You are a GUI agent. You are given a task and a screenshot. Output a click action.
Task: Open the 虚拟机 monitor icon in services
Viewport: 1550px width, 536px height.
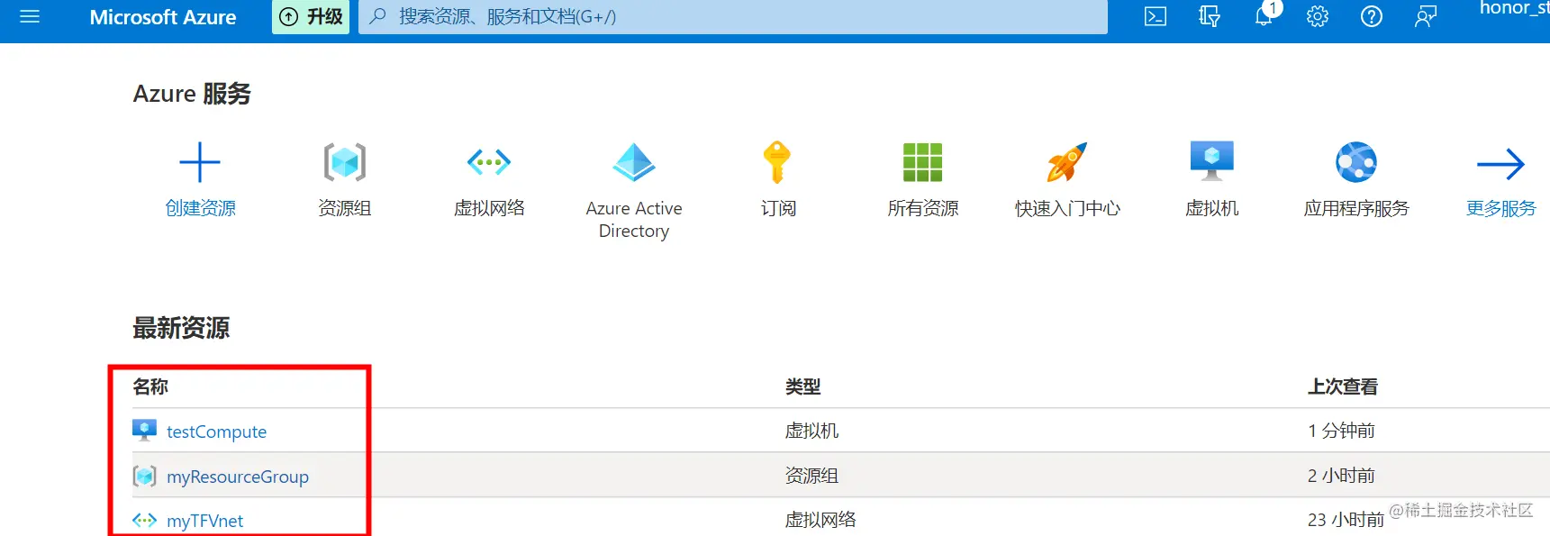pyautogui.click(x=1212, y=162)
